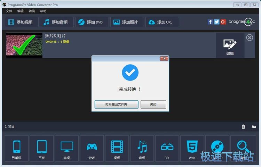
Task: Open the magnifier search format icon
Action: point(243,148)
